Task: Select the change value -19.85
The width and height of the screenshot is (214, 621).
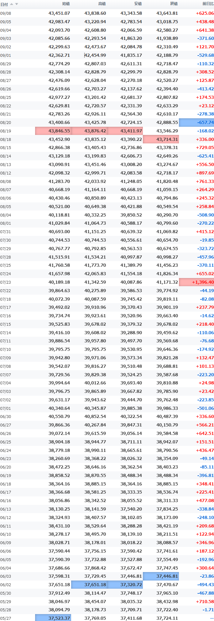Action: (207, 240)
